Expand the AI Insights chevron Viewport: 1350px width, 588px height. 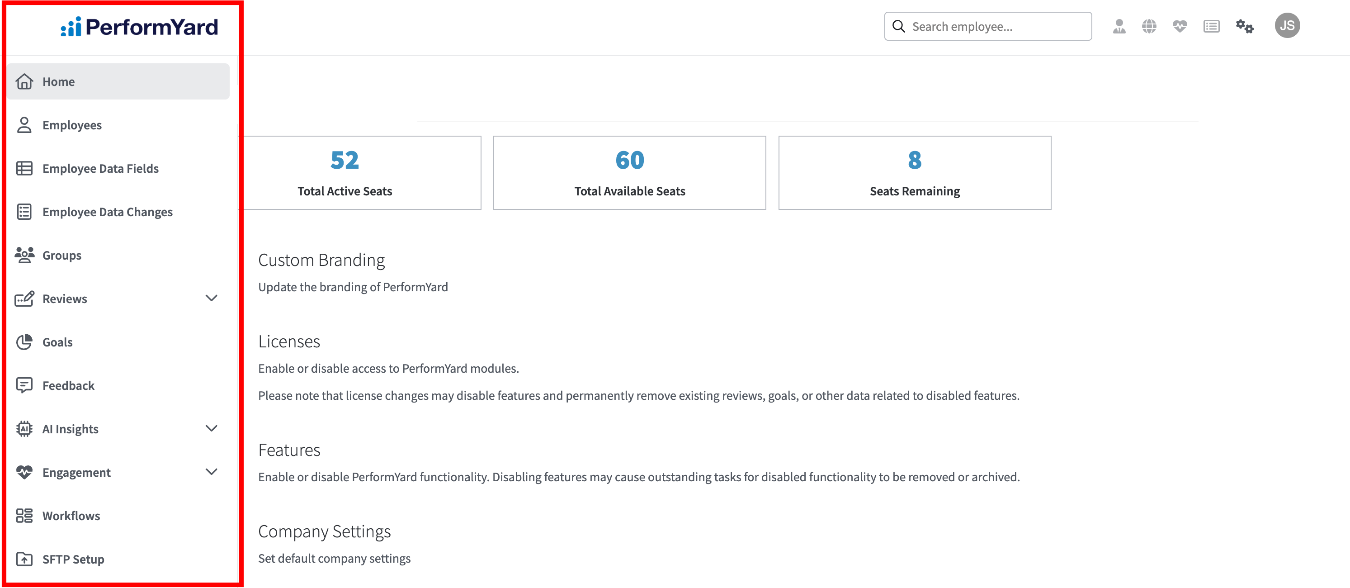click(211, 429)
